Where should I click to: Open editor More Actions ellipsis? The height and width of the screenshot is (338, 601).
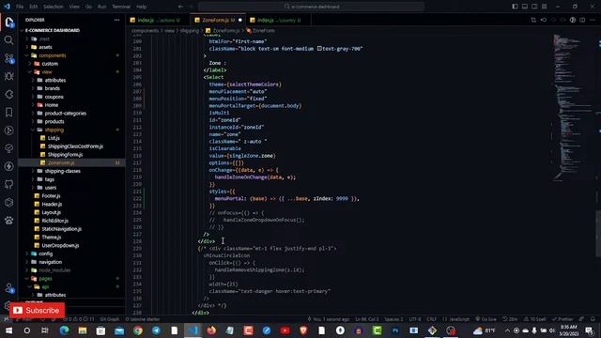tap(593, 20)
